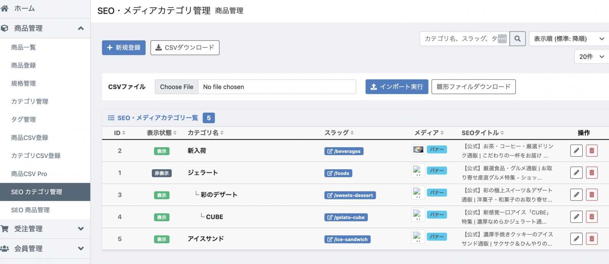Click the media thumbnail in 新入荷 row

pos(418,149)
